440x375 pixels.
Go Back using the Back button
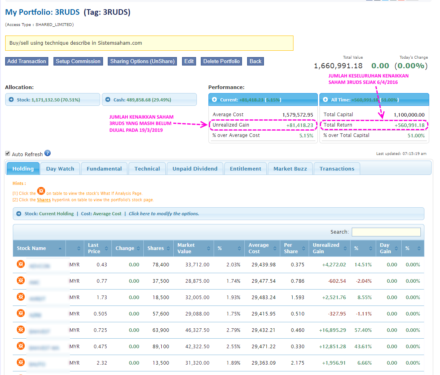pos(256,61)
